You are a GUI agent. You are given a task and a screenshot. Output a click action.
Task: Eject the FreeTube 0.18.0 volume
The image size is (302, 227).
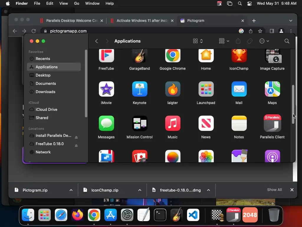tap(76, 145)
